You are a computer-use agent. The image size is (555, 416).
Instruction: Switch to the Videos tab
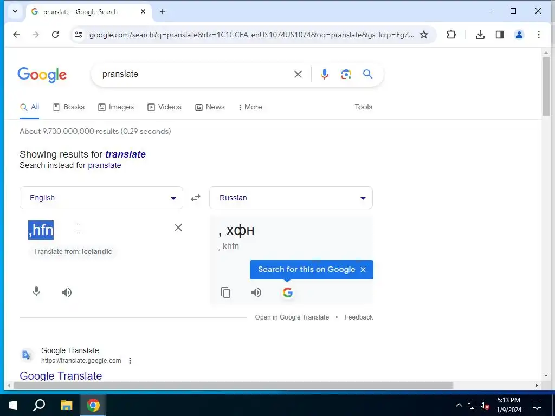(164, 107)
